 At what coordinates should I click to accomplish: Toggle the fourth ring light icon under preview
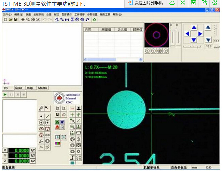pos(166,51)
